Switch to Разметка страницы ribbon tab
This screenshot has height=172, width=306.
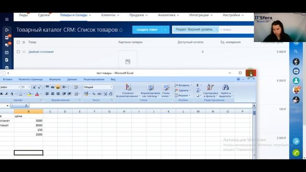click(x=31, y=79)
